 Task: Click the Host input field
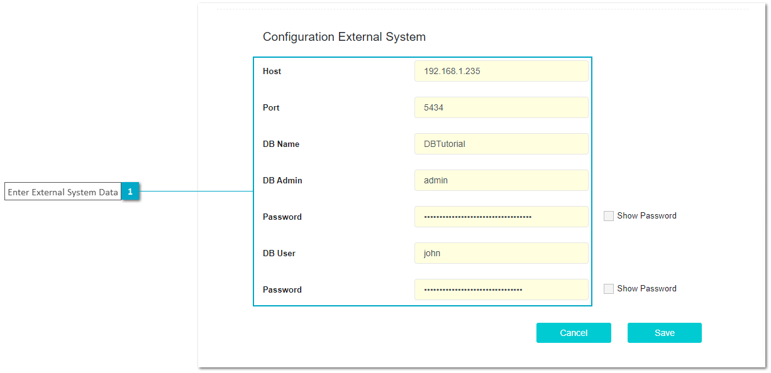click(x=501, y=71)
